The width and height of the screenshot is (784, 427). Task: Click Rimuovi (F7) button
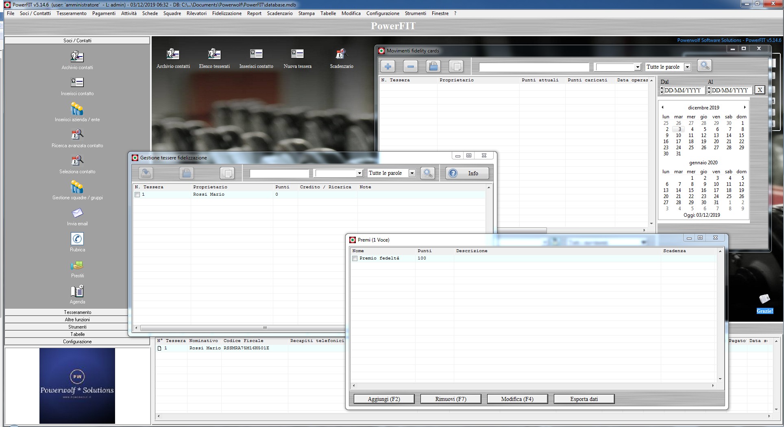tap(451, 399)
